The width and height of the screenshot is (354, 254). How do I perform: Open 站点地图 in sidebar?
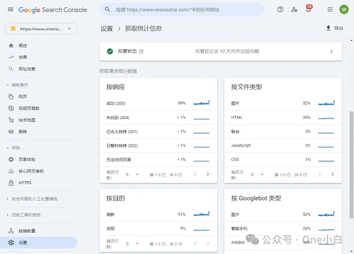point(27,120)
